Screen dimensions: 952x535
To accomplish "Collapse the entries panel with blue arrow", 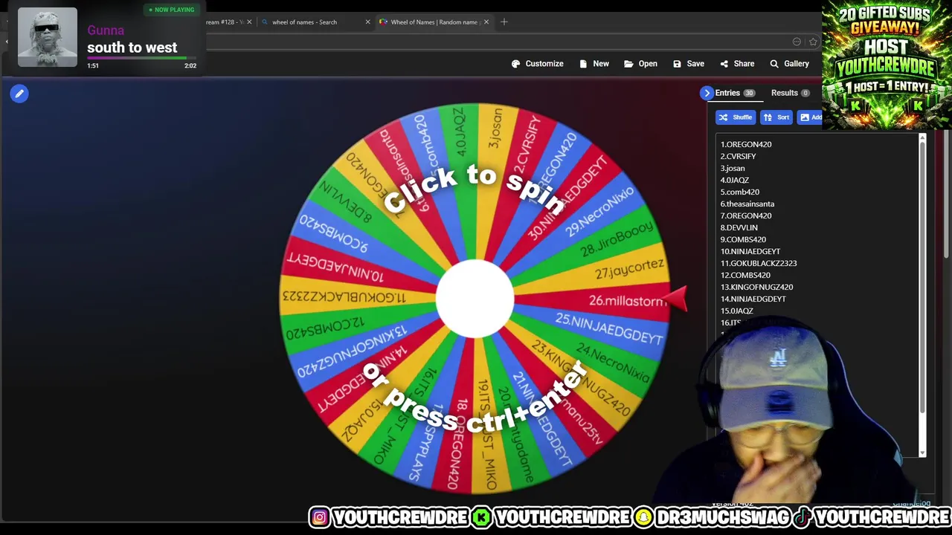I will (707, 93).
